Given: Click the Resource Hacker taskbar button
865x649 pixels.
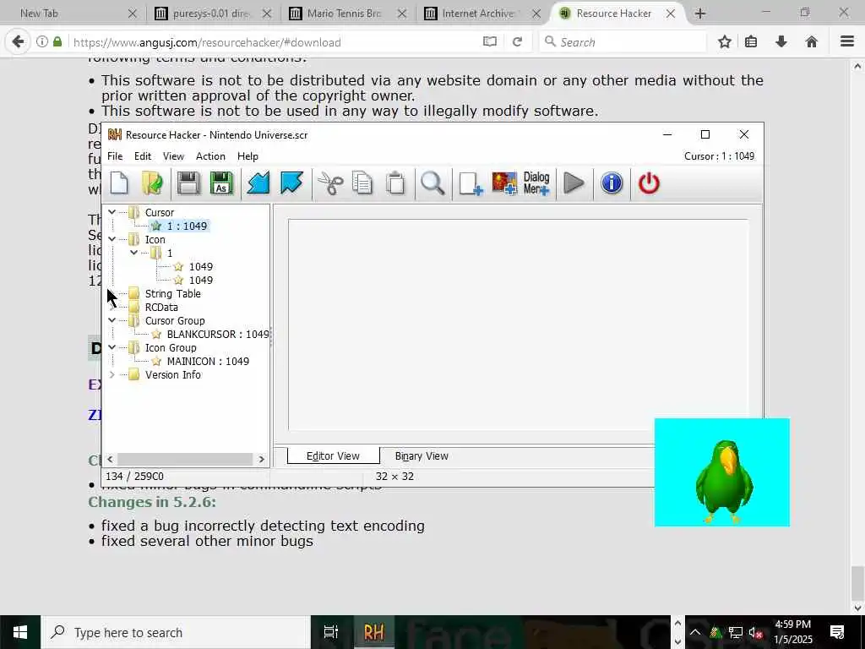Looking at the screenshot, I should pos(373,632).
